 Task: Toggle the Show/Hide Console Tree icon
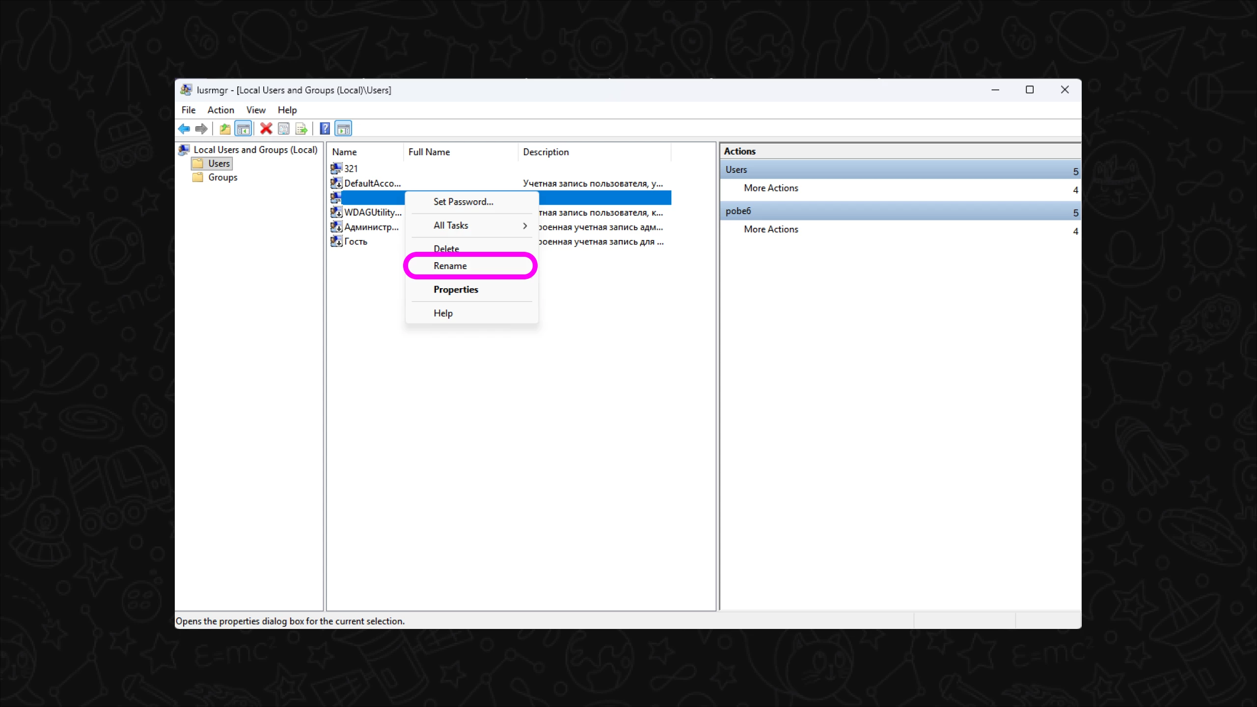click(244, 129)
